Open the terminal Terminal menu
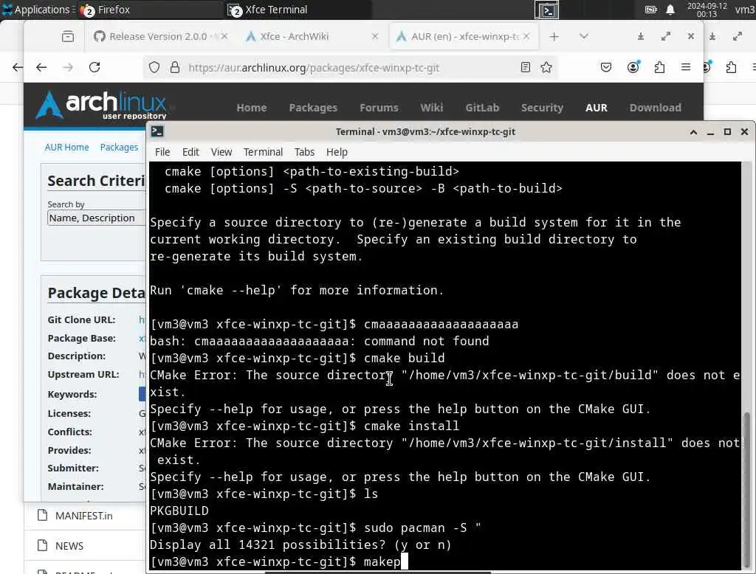Image resolution: width=756 pixels, height=574 pixels. [x=263, y=152]
